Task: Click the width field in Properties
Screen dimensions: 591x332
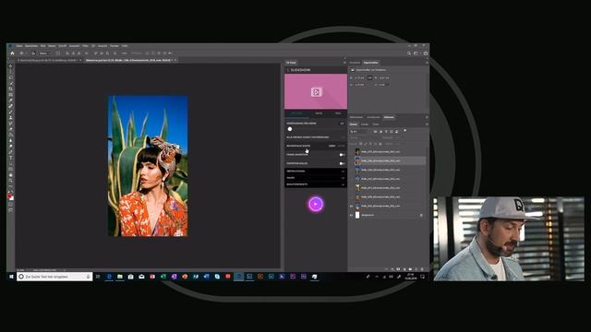Action: (x=359, y=77)
